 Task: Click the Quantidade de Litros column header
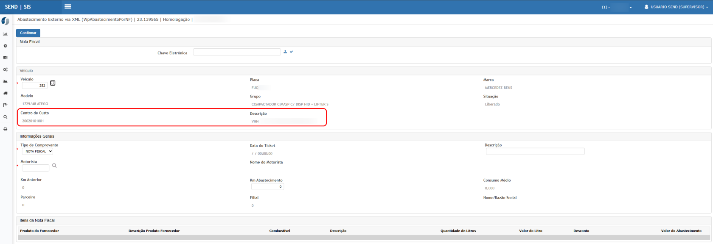[458, 231]
